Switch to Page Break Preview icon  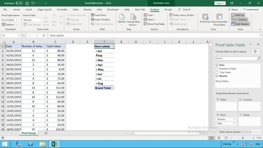coord(226,138)
